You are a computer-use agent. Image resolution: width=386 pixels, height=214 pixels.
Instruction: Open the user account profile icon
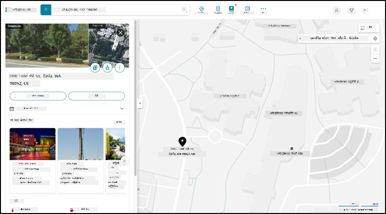point(337,11)
